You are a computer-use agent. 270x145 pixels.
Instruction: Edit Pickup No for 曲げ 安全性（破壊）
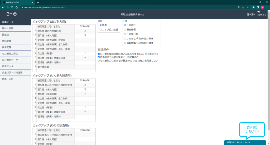(85, 53)
